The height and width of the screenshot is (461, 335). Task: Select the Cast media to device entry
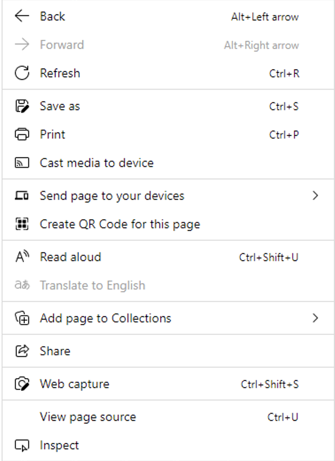(x=97, y=163)
